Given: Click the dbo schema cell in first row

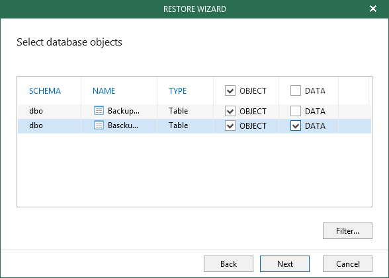Looking at the screenshot, I should (36, 111).
